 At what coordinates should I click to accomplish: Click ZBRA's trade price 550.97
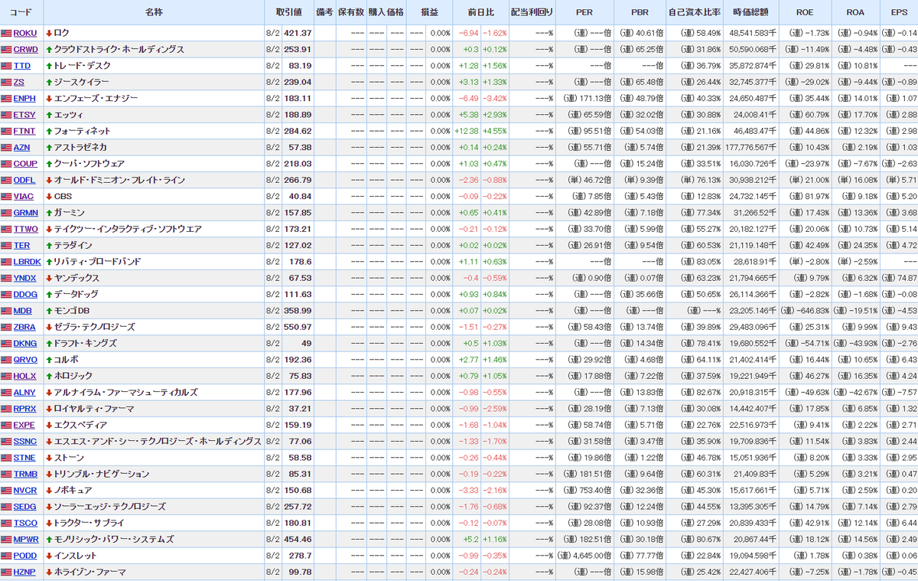298,327
